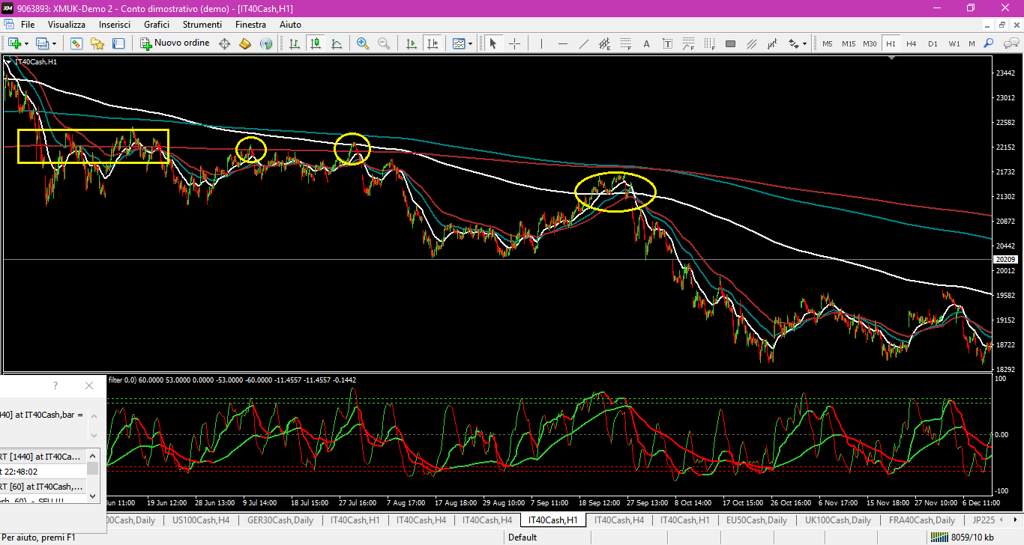Open the signals broadcast icon
The width and height of the screenshot is (1024, 545).
tap(266, 43)
